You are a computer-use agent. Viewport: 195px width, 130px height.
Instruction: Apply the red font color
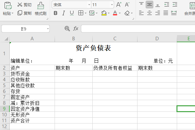click(115, 13)
